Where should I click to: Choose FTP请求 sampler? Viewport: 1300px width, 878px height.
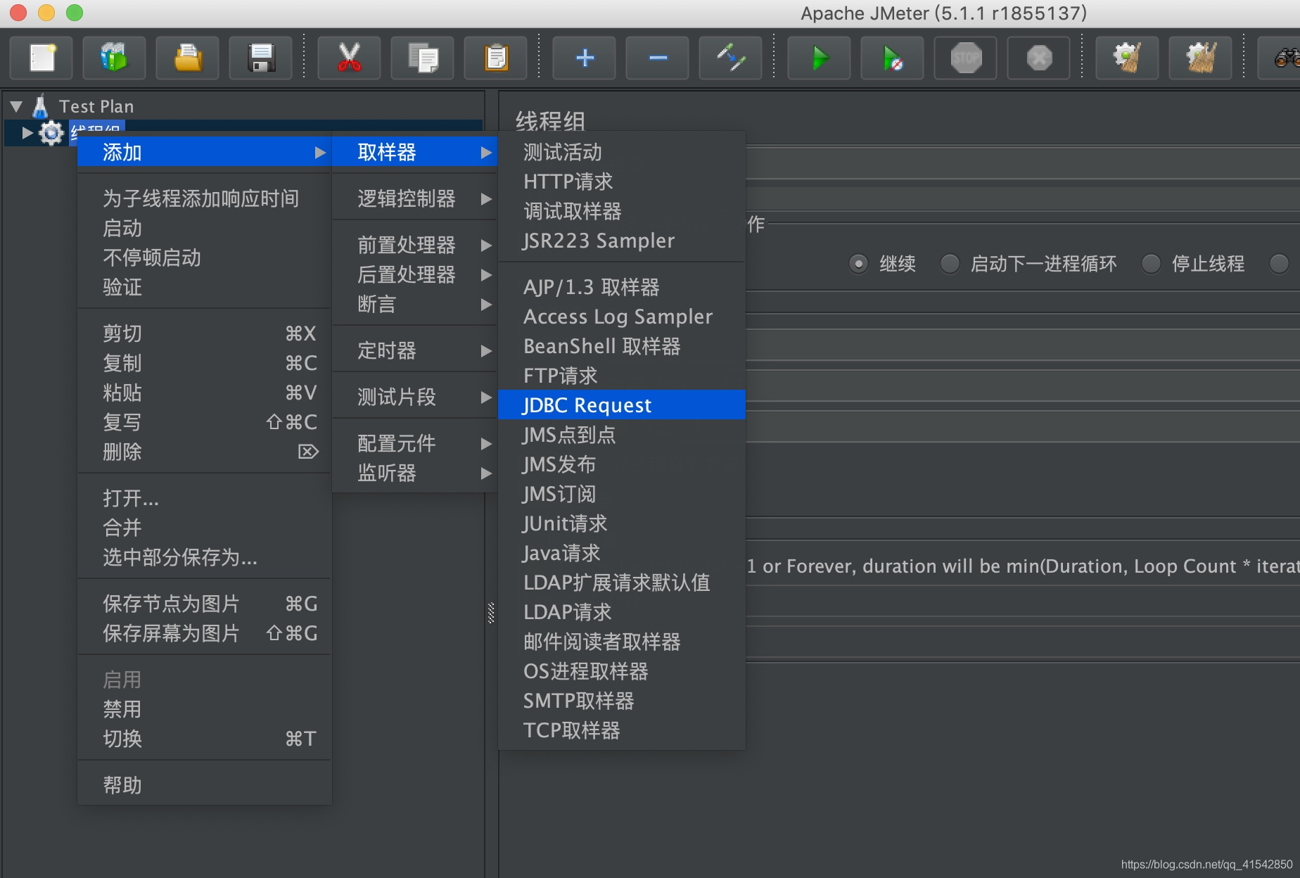pos(622,376)
